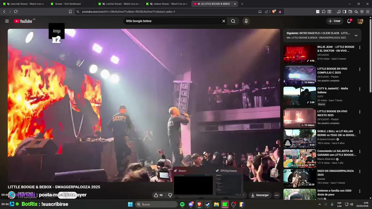
Task: Collapse the Siguiente mix playlist panel
Action: (x=356, y=35)
